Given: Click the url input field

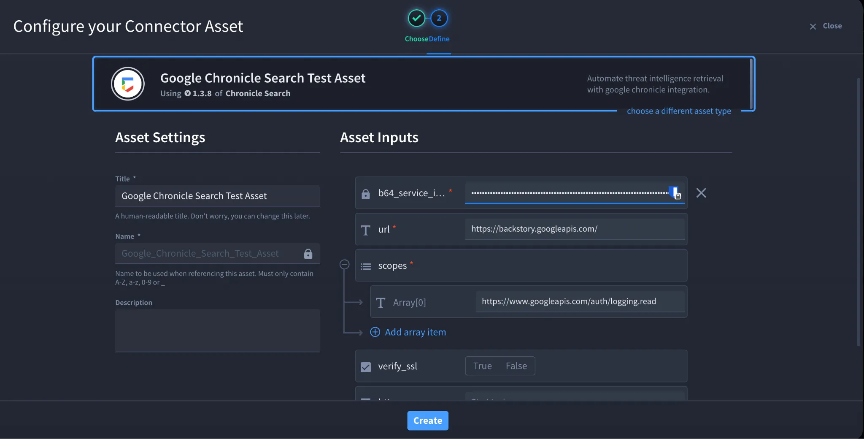Looking at the screenshot, I should point(575,229).
